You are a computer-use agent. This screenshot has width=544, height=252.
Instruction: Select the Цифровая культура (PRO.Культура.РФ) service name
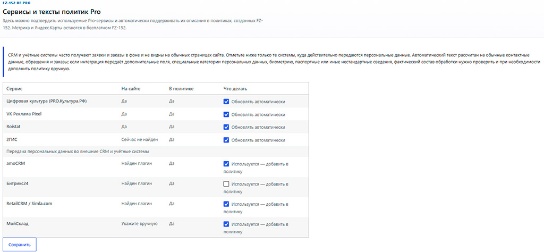[47, 102]
